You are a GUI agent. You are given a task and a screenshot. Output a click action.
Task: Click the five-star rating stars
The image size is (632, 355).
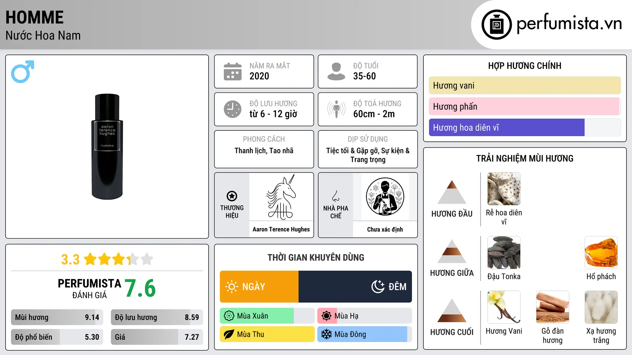118,259
